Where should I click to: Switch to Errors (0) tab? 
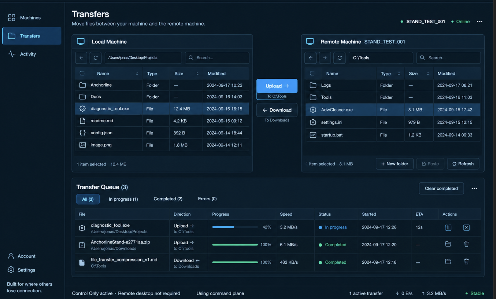point(207,199)
